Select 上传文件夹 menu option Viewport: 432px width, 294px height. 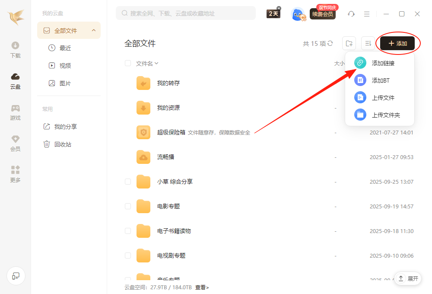coord(385,115)
